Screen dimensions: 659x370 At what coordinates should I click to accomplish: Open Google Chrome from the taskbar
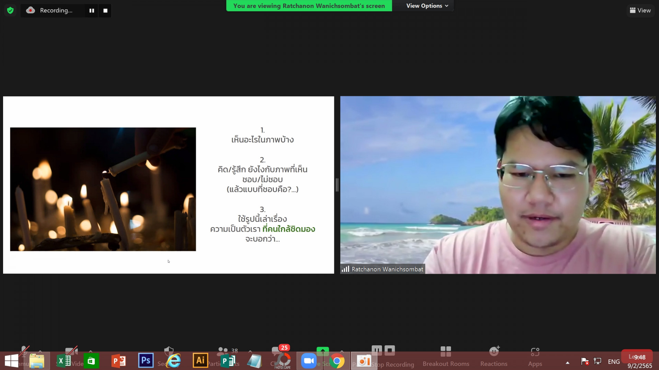click(337, 361)
